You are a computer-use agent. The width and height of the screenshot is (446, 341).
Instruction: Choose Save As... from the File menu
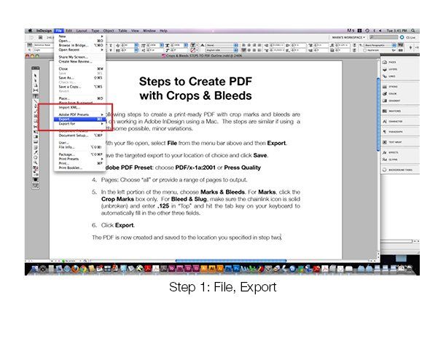[80, 78]
